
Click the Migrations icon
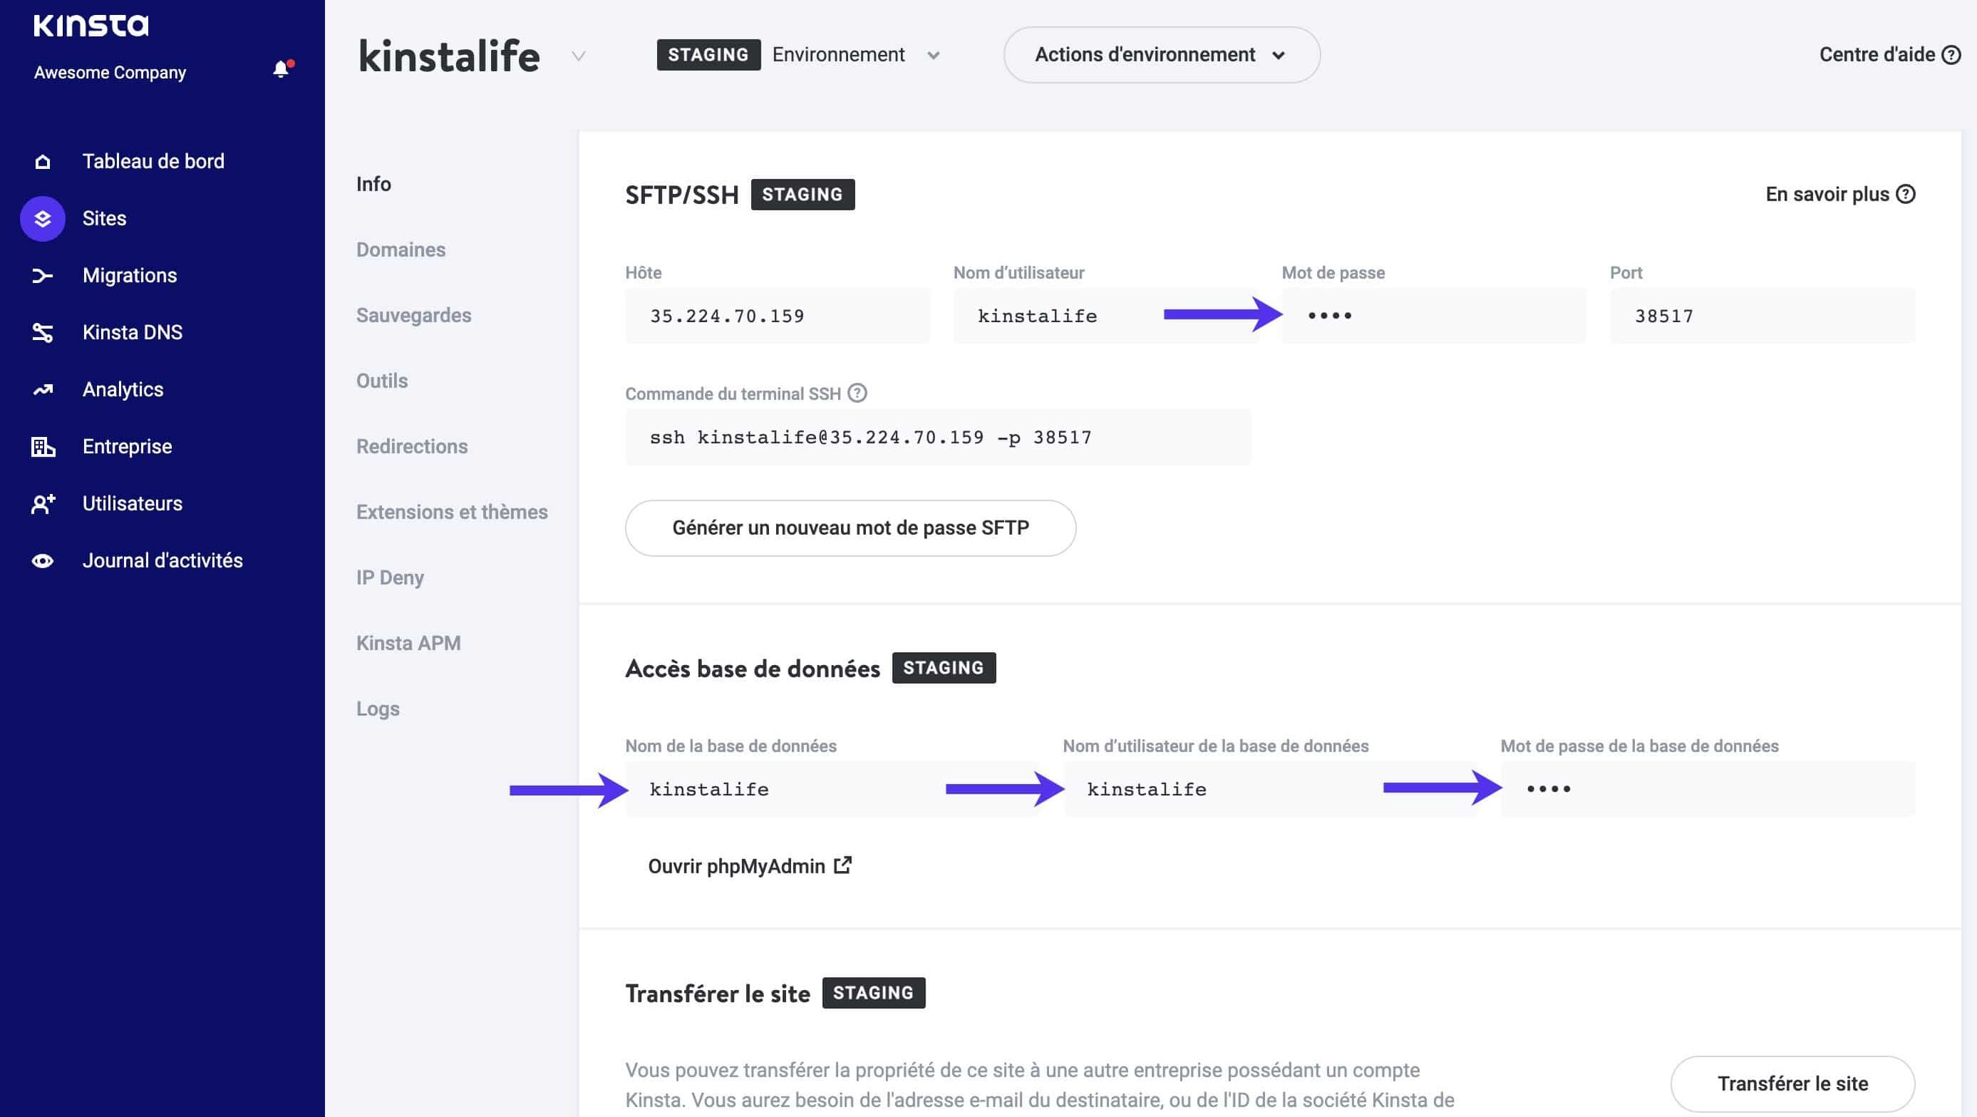coord(42,275)
